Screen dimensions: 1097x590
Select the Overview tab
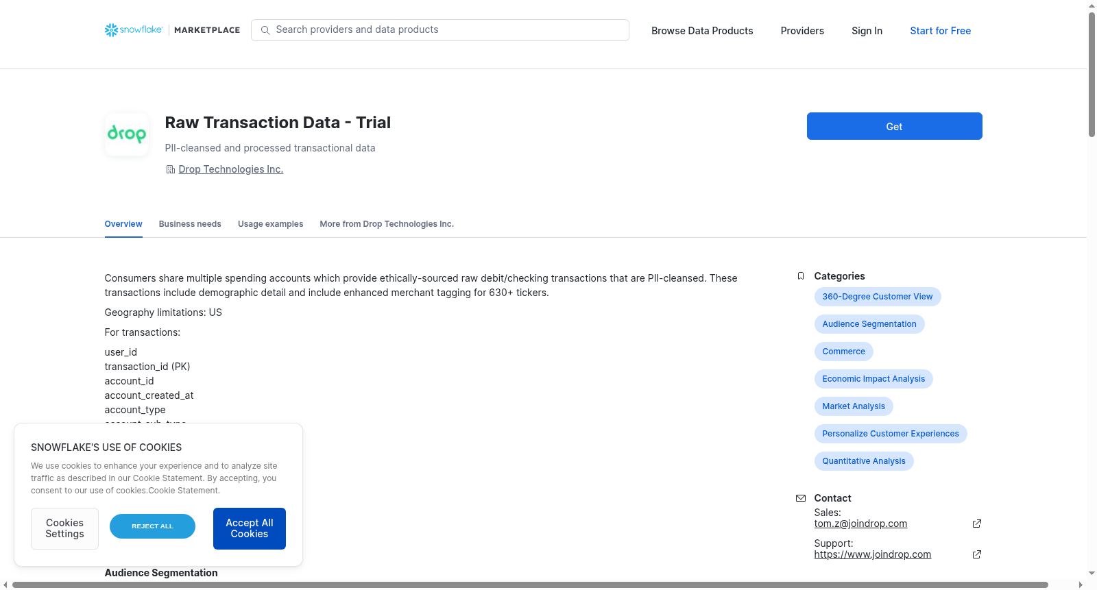(123, 224)
